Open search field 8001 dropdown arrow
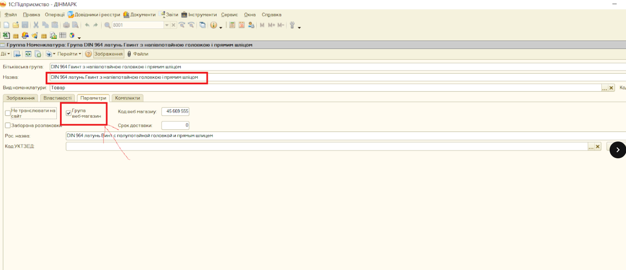 pos(167,25)
